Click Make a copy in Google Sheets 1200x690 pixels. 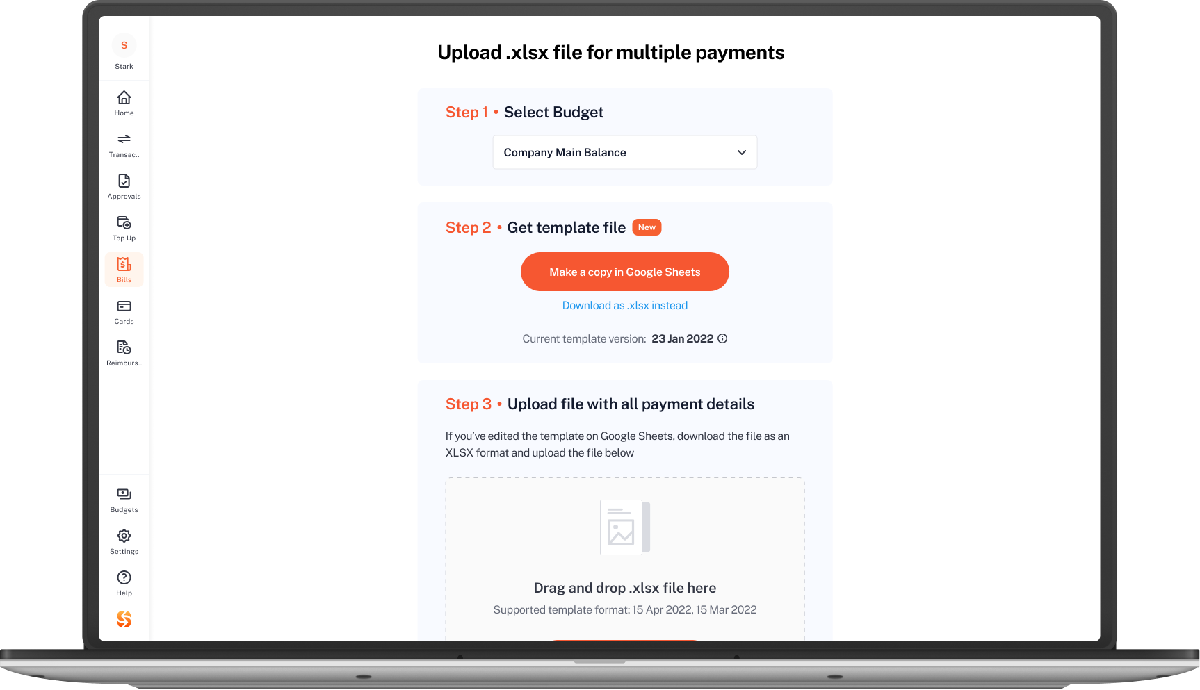click(x=624, y=272)
